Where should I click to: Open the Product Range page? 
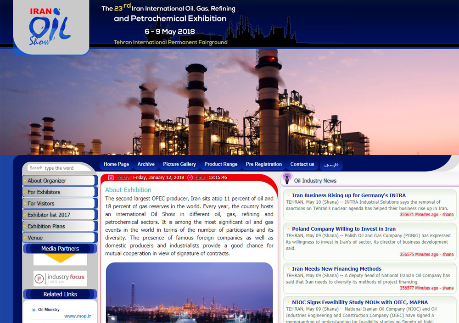[221, 164]
